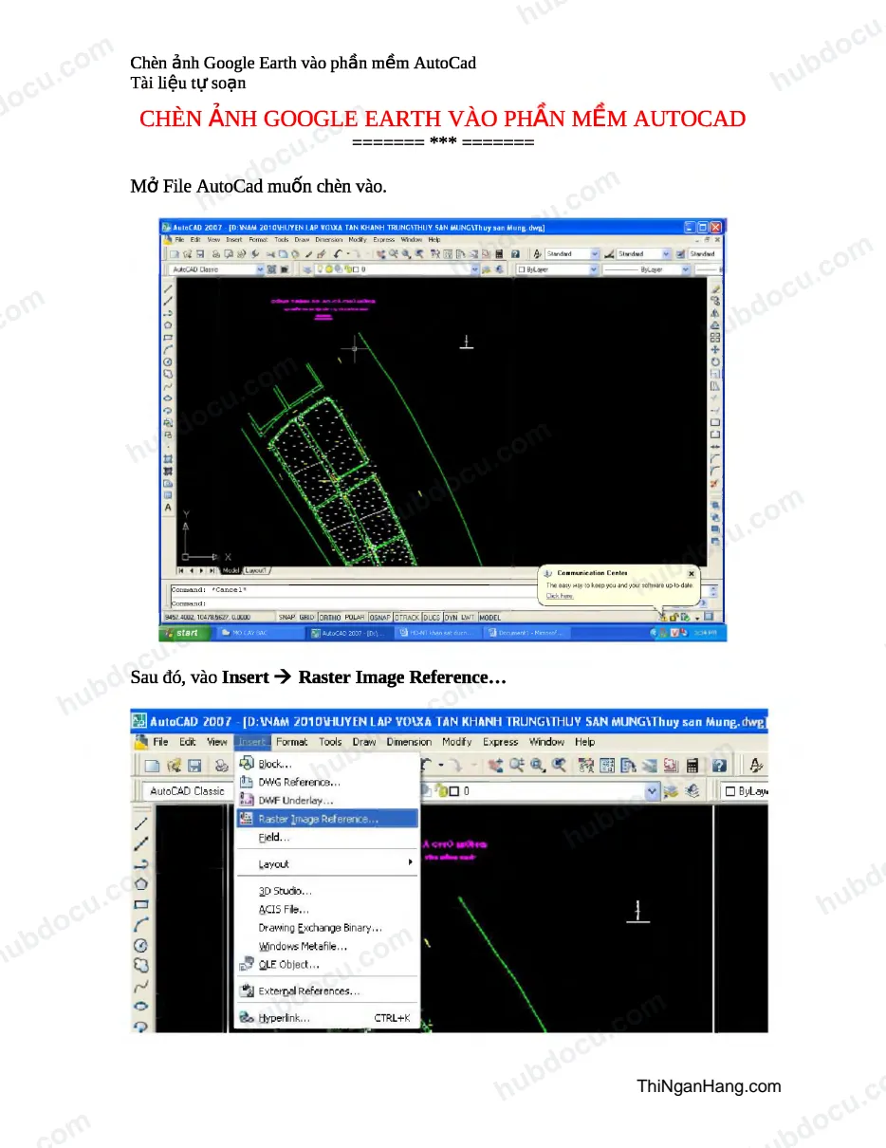886x1148 pixels.
Task: Open Dimension menu in lower AutoCAD screenshot
Action: [409, 742]
